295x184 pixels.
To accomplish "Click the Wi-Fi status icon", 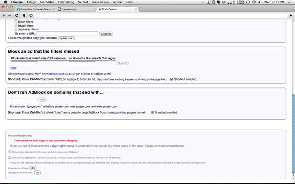I will coord(254,2).
